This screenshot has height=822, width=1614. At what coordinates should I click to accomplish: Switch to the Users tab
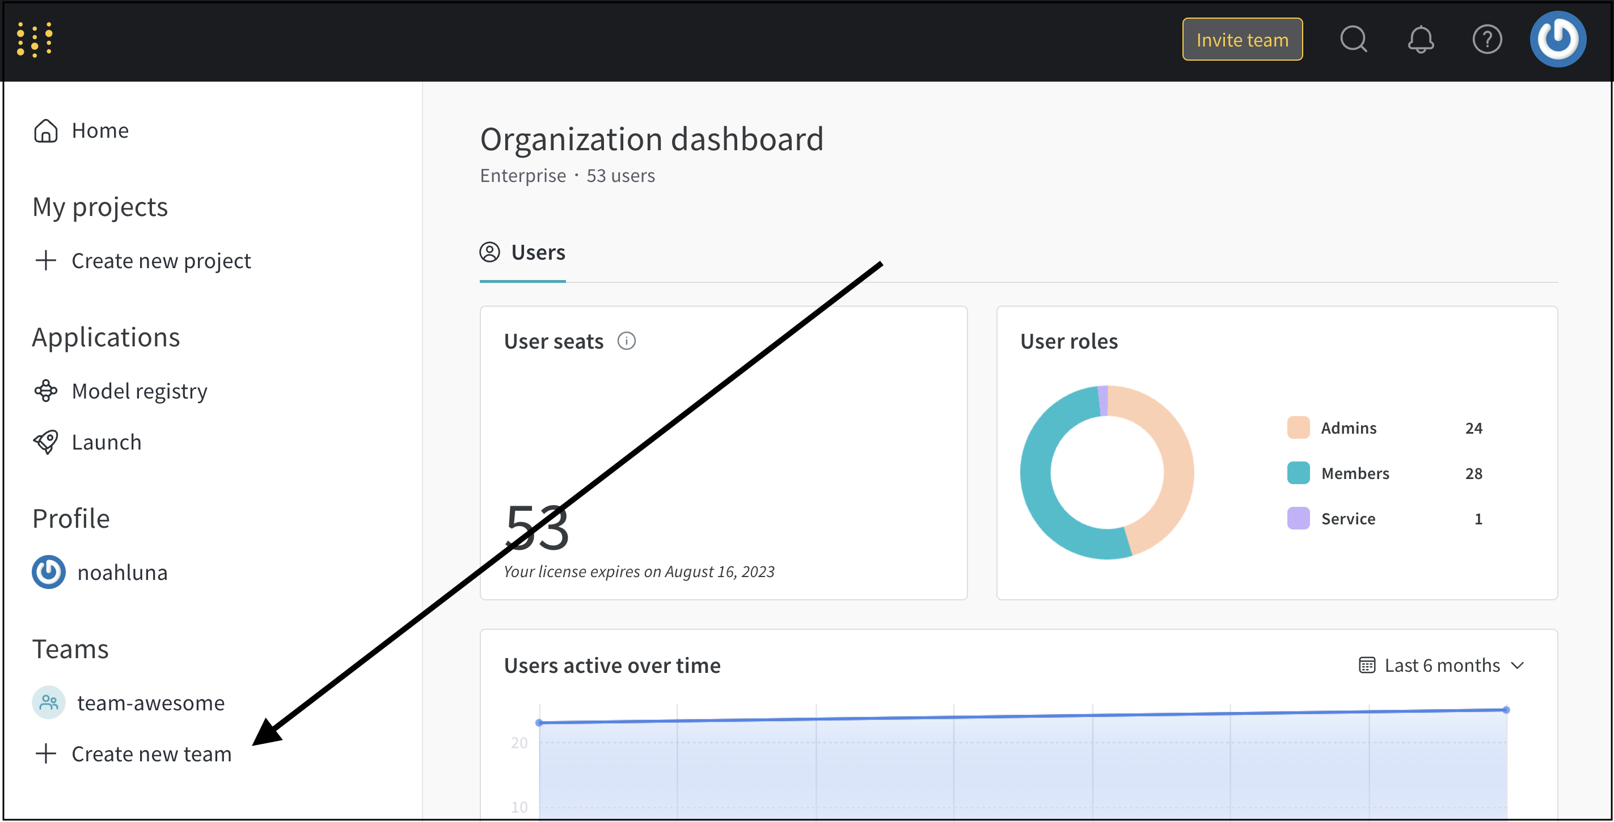522,252
